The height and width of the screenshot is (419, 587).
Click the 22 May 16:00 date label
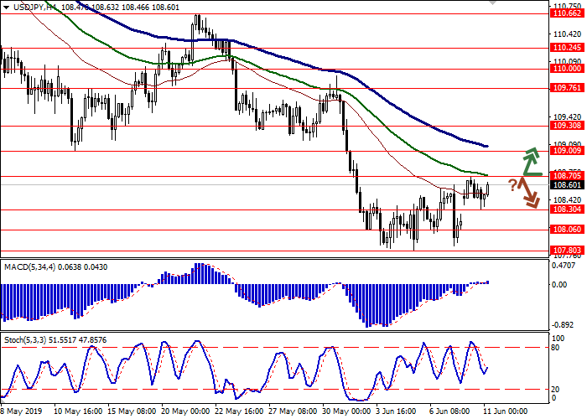pos(237,412)
